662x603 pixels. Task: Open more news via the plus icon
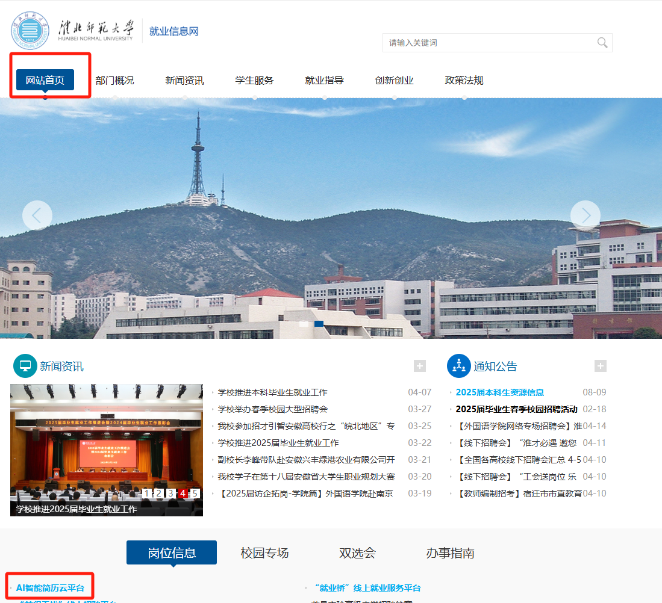click(x=419, y=365)
